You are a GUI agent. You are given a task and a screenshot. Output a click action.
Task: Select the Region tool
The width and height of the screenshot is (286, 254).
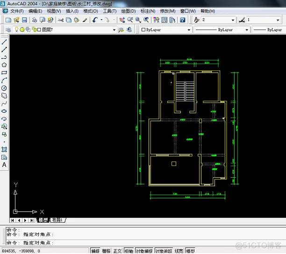tap(4, 157)
